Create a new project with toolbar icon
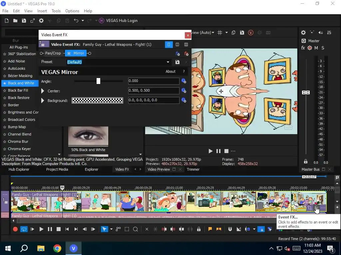341x255 pixels. click(x=7, y=21)
